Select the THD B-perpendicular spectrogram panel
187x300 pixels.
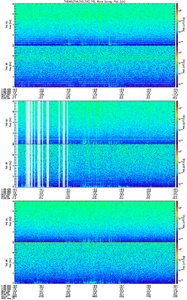point(95,122)
